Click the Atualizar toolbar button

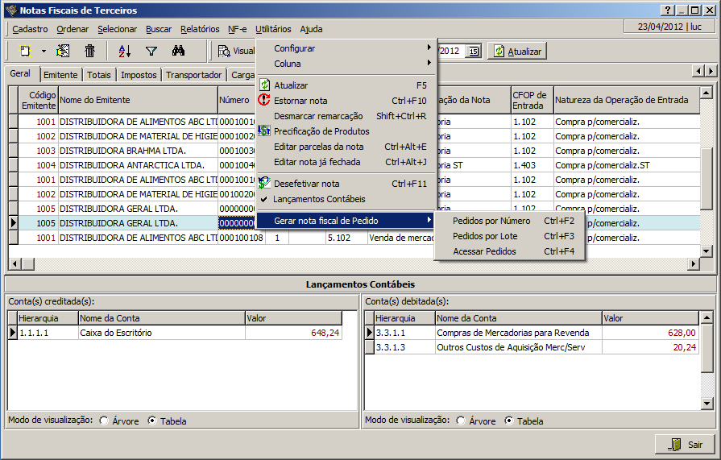coord(517,51)
